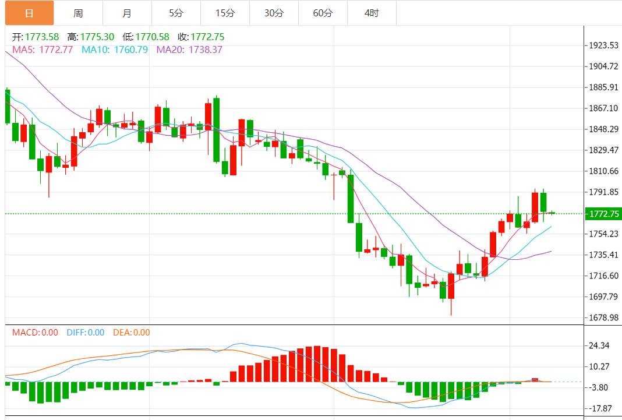
Task: Open the 4时 timeframe tab
Action: (372, 13)
